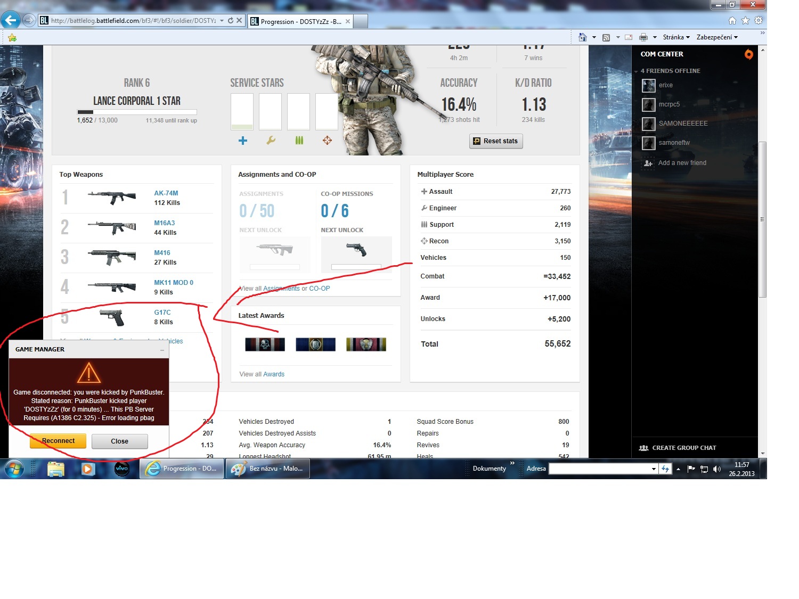Viewport: 799px width, 599px height.
Task: Click the first Service Stars progress box
Action: [x=242, y=112]
